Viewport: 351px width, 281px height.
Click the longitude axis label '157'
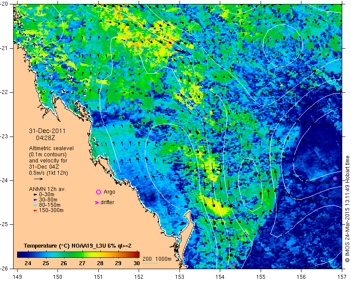coord(342,277)
